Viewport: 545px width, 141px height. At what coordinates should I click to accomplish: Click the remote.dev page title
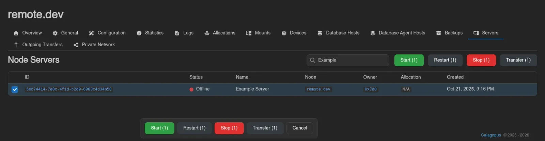pos(36,14)
